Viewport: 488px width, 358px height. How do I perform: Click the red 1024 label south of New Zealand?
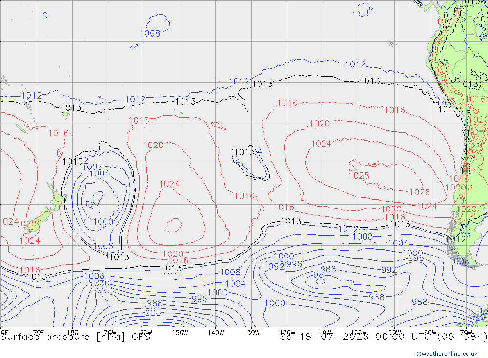click(30, 241)
